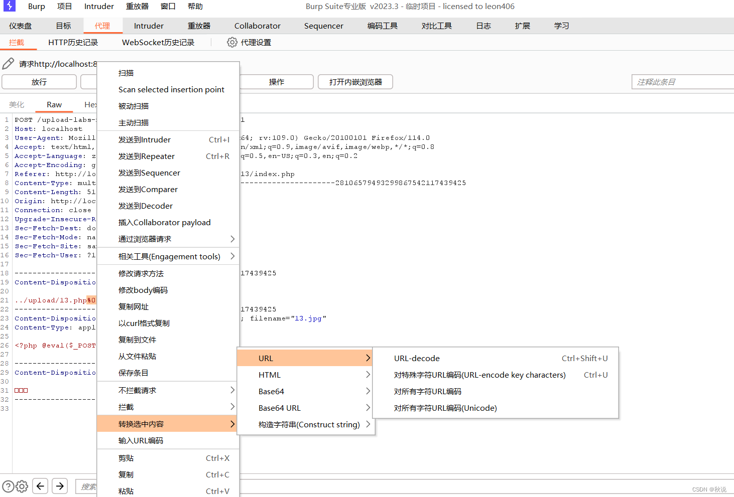Choose 发送到Decoder menu entry
The height and width of the screenshot is (497, 734).
(168, 206)
